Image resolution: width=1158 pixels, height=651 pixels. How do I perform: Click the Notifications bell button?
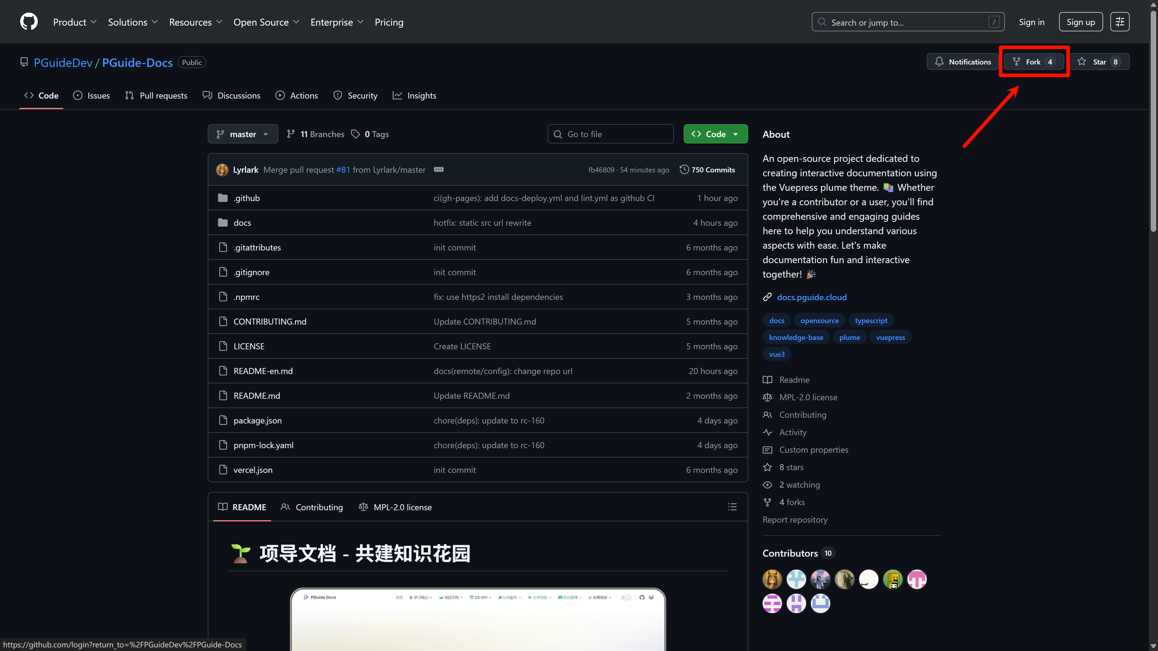tap(963, 61)
